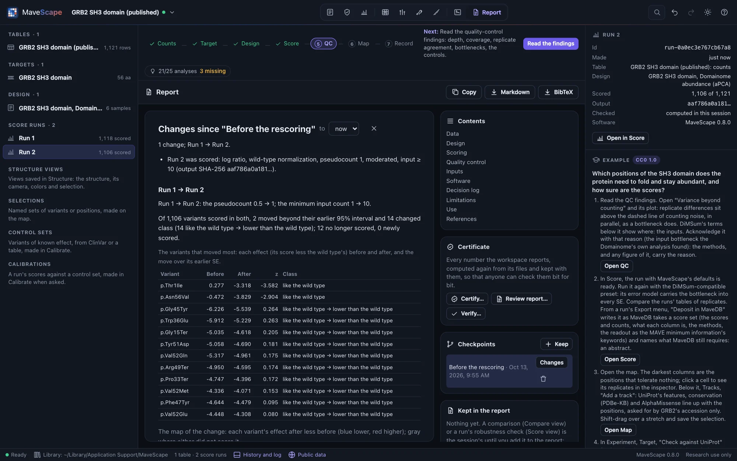
Task: Delete the 'Before the rescoring' checkpoint
Action: pos(543,379)
